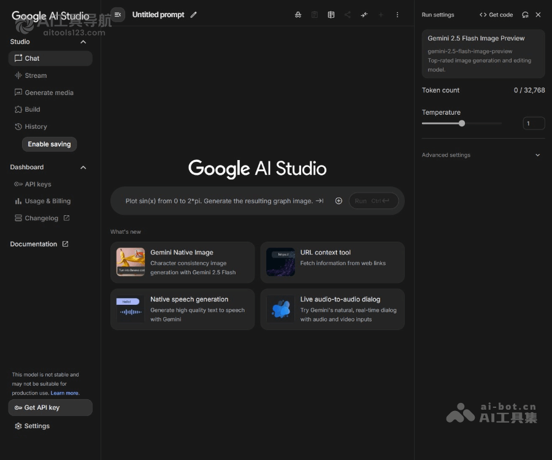Collapse the sidebar navigation menu icon
The image size is (552, 460).
(x=118, y=15)
